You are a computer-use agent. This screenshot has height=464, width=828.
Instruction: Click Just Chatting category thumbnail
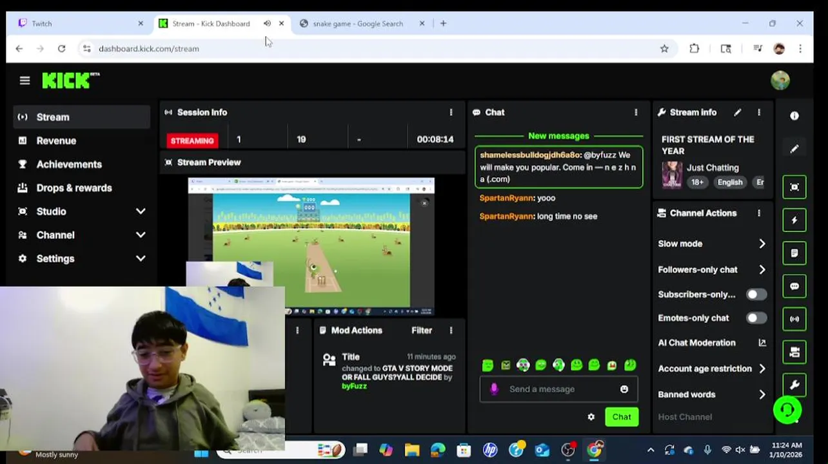point(671,175)
